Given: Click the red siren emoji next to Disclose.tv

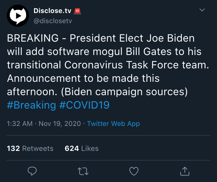Looking at the screenshot, I should [77, 11].
